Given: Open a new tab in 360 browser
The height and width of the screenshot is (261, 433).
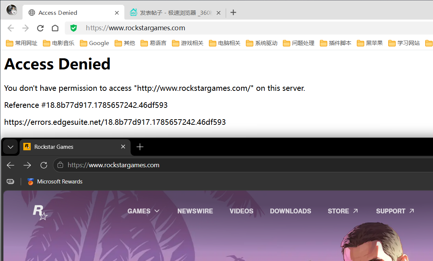Looking at the screenshot, I should pyautogui.click(x=233, y=13).
